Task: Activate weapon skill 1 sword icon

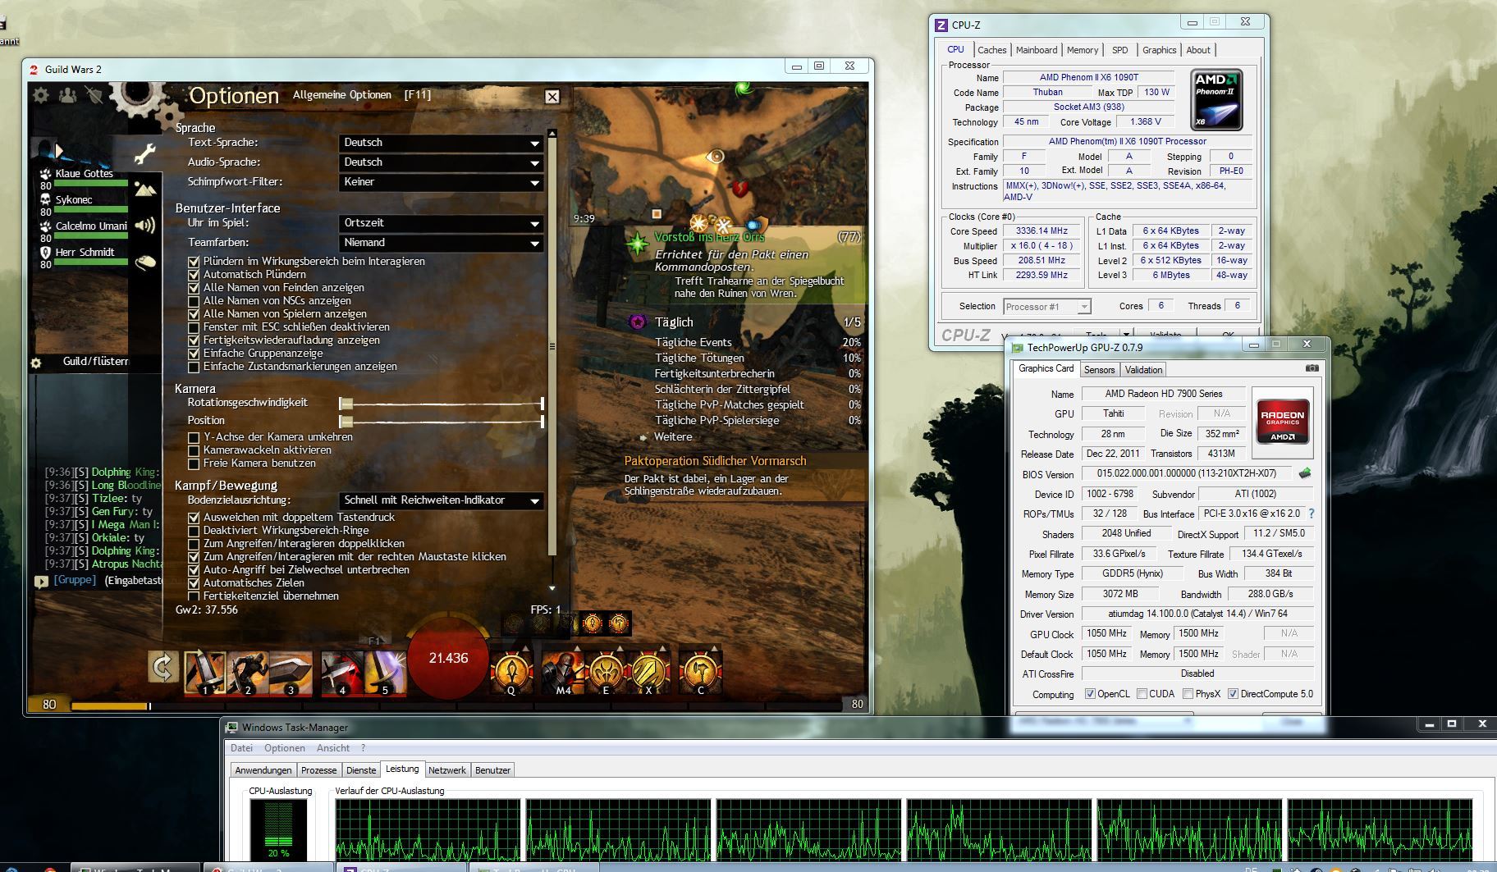Action: pyautogui.click(x=205, y=672)
